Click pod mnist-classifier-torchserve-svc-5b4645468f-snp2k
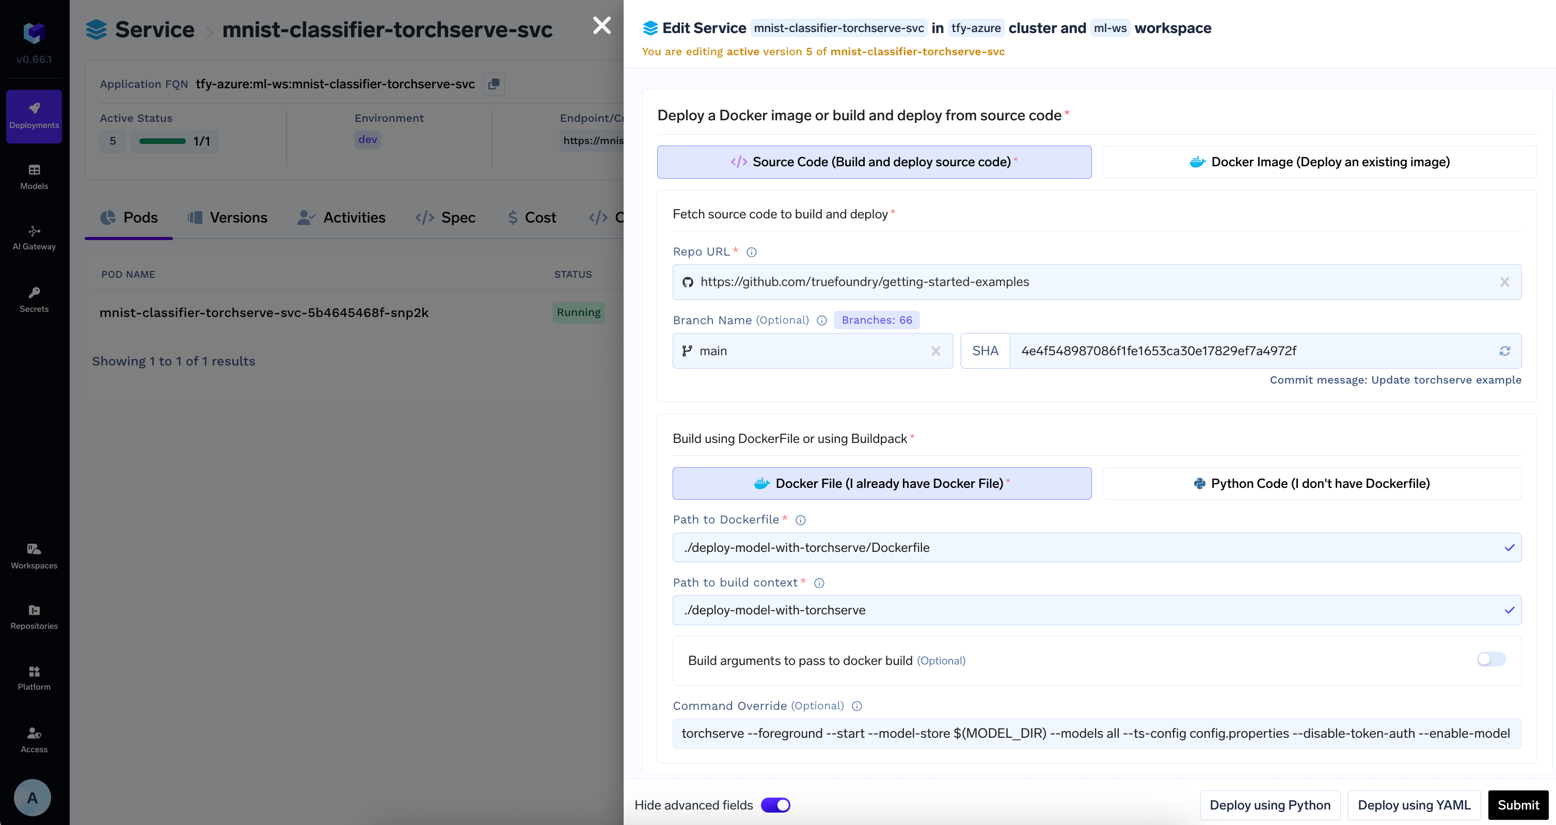1556x825 pixels. pos(264,313)
